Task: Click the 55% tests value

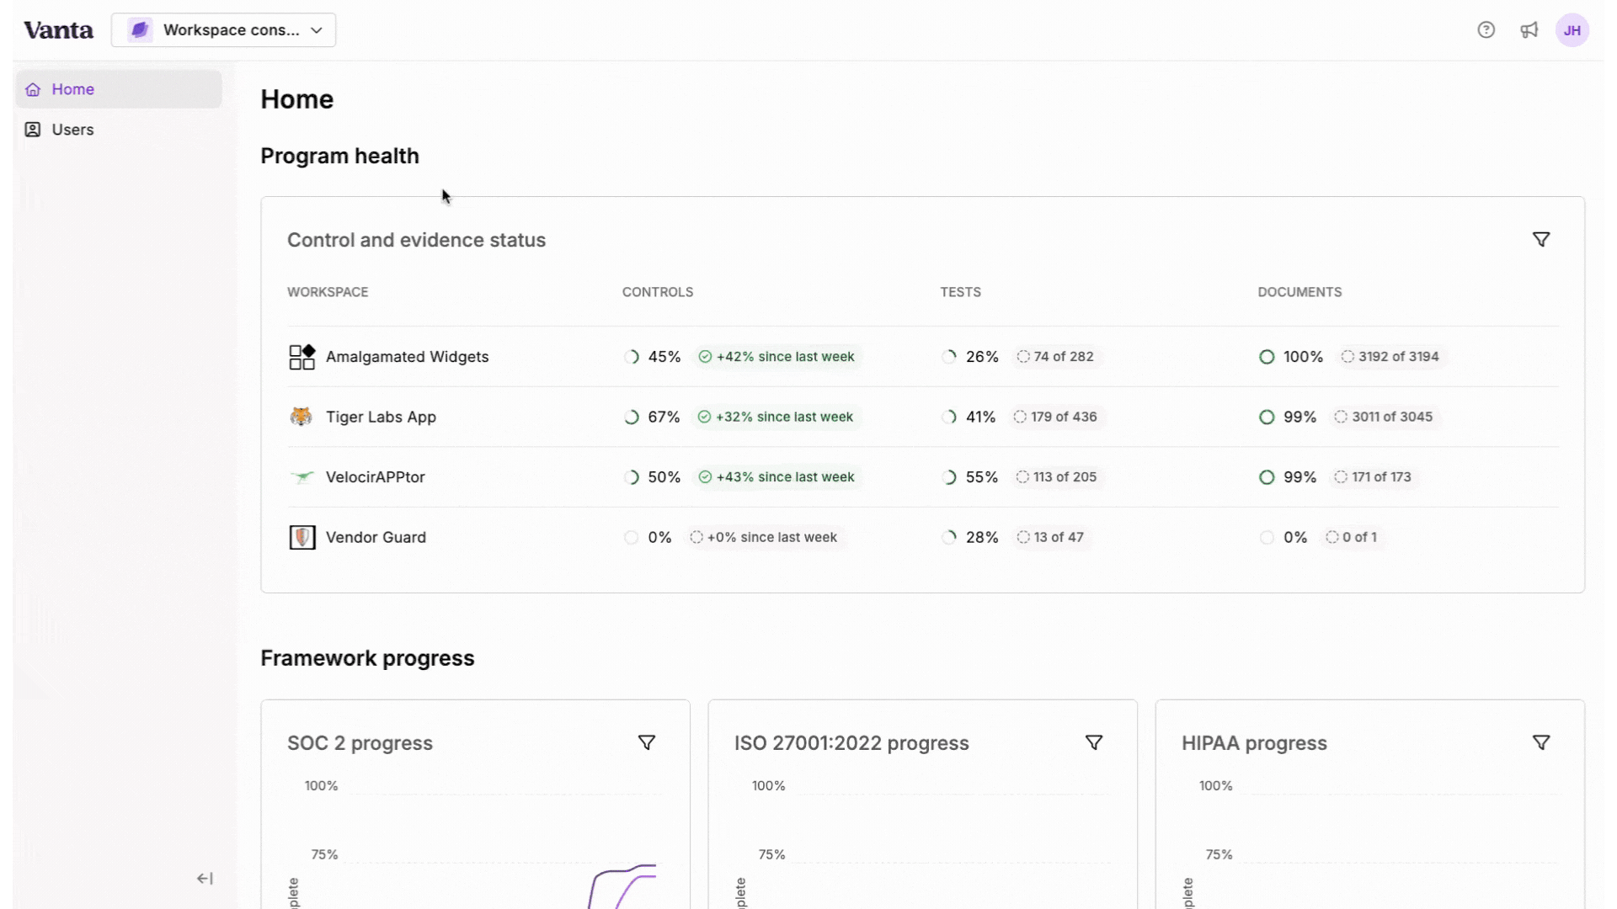Action: tap(982, 477)
